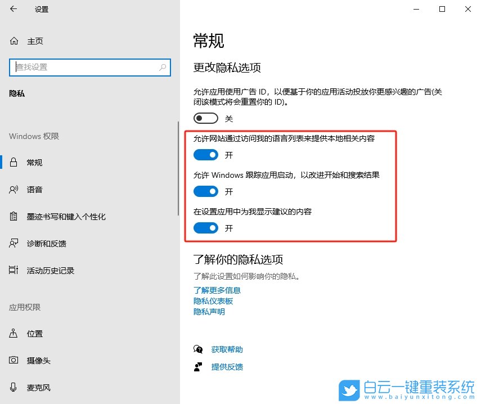The height and width of the screenshot is (404, 481).
Task: Open 了解更多信息 (Learn more) link
Action: (x=217, y=290)
